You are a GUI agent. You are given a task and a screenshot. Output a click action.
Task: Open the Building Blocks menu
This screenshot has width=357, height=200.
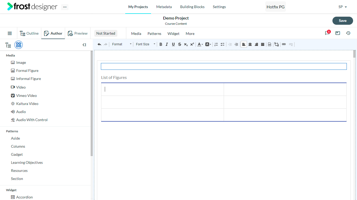click(x=192, y=7)
